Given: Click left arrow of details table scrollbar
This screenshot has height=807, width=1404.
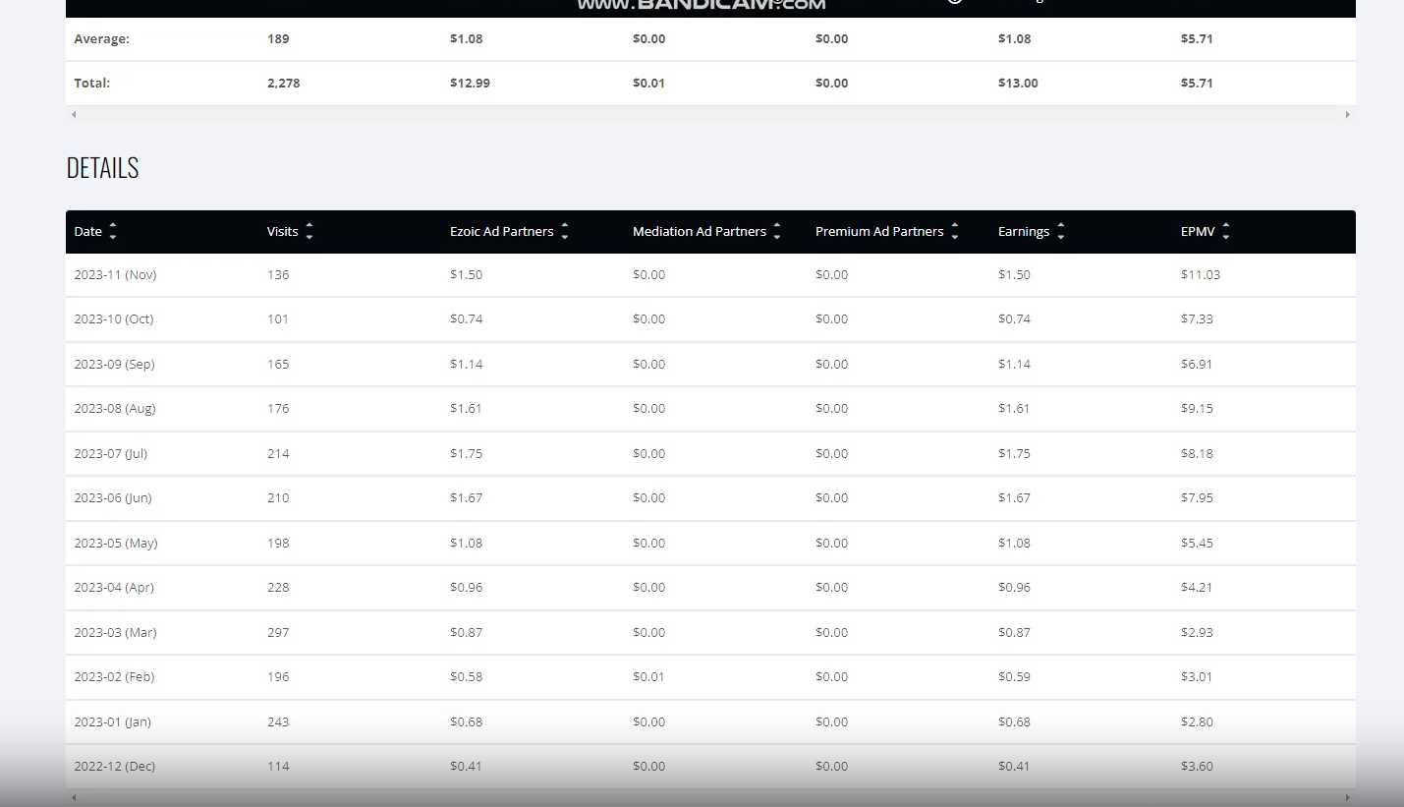Looking at the screenshot, I should (x=74, y=797).
